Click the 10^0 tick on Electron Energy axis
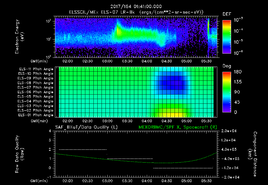Image resolution: width=268 pixels, height=185 pixels. (48, 57)
